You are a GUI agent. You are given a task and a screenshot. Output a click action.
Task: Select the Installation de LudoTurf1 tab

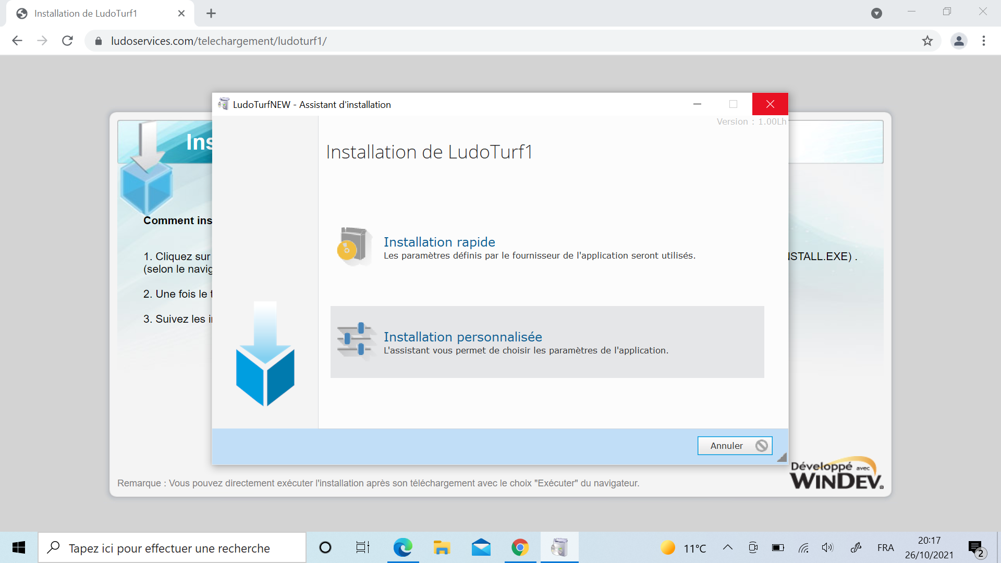(x=100, y=14)
